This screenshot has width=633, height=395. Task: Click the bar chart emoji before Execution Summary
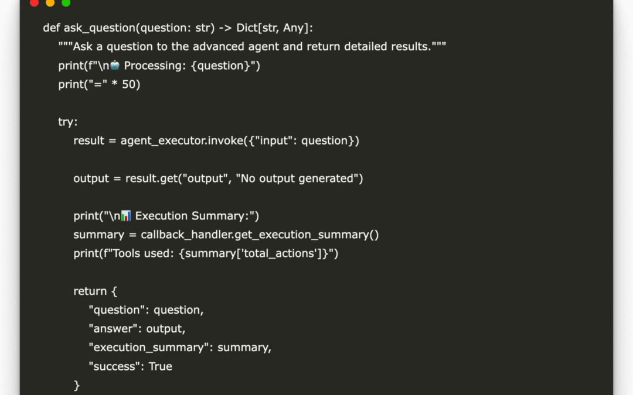tap(125, 216)
